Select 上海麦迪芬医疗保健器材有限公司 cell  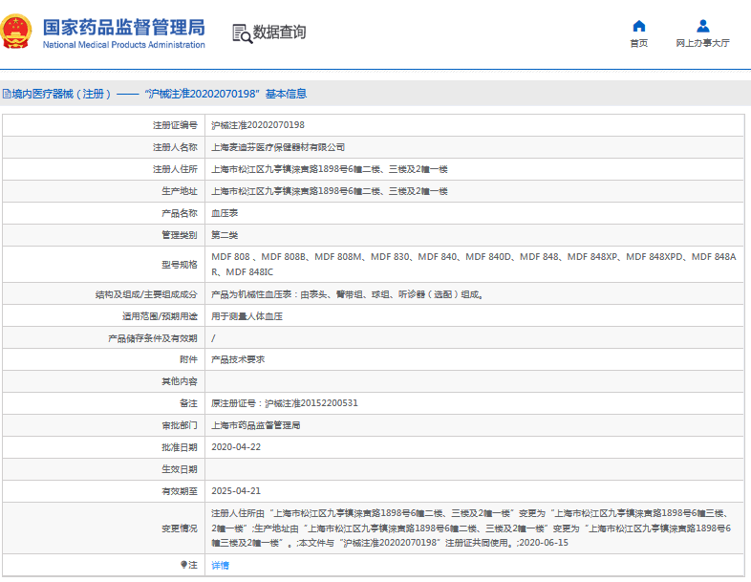(x=278, y=147)
